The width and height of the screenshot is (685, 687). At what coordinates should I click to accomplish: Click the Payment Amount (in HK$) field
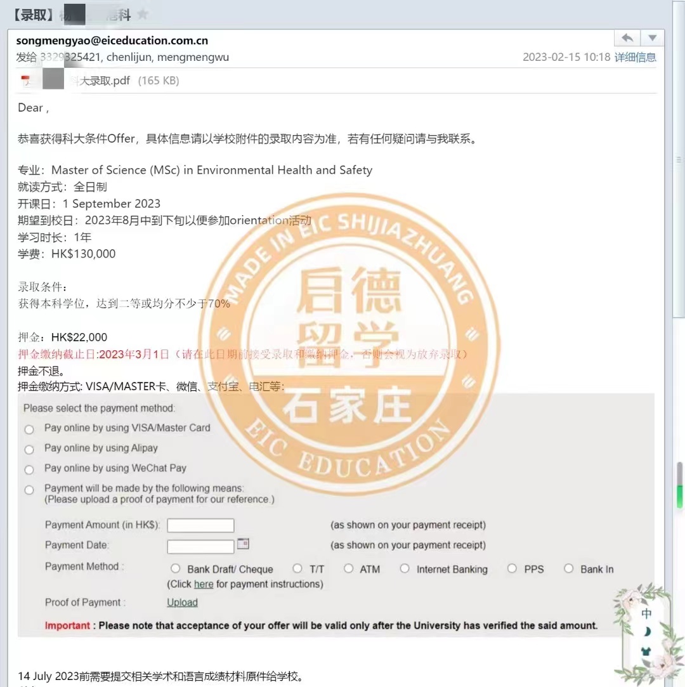click(200, 525)
